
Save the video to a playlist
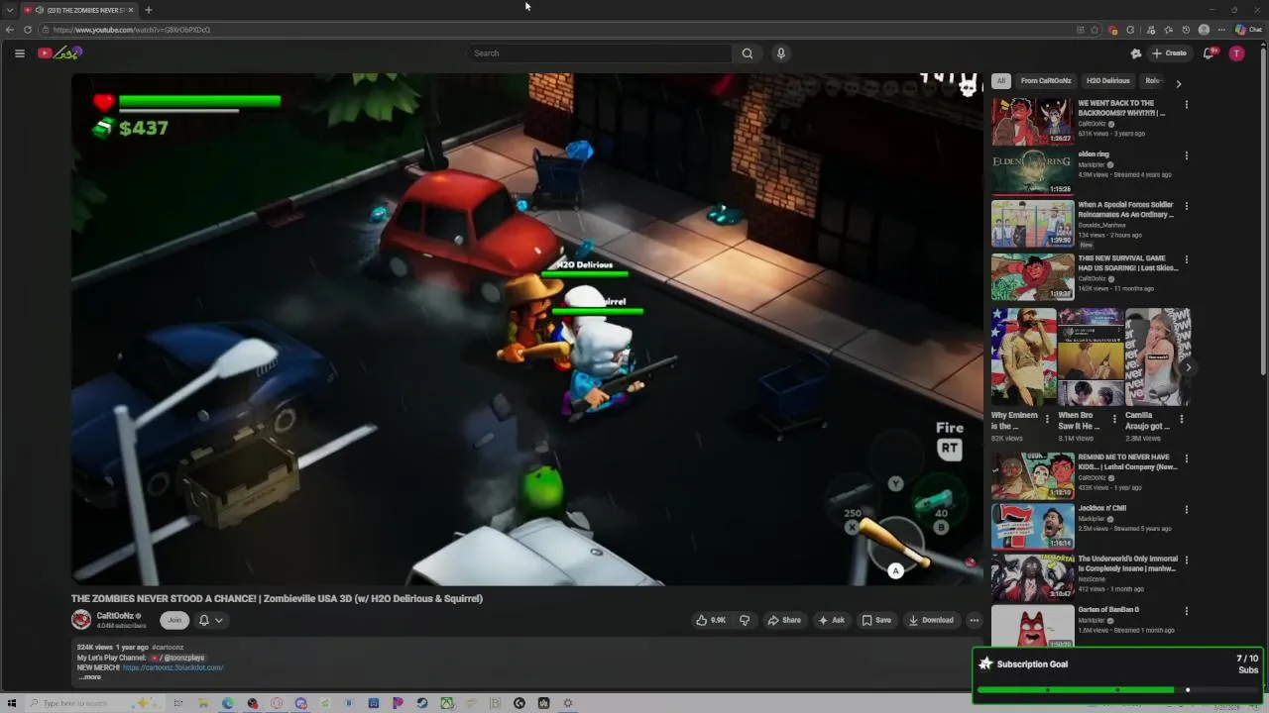click(x=876, y=620)
